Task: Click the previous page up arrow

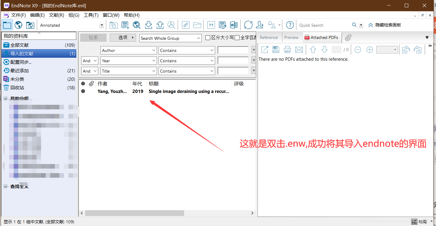Action: click(313, 50)
